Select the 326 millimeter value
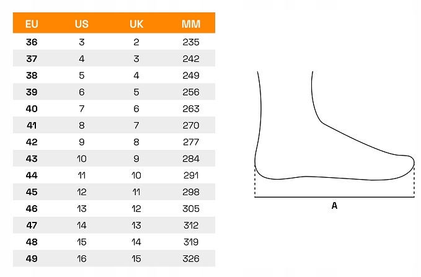The height and width of the screenshot is (277, 421). click(191, 258)
